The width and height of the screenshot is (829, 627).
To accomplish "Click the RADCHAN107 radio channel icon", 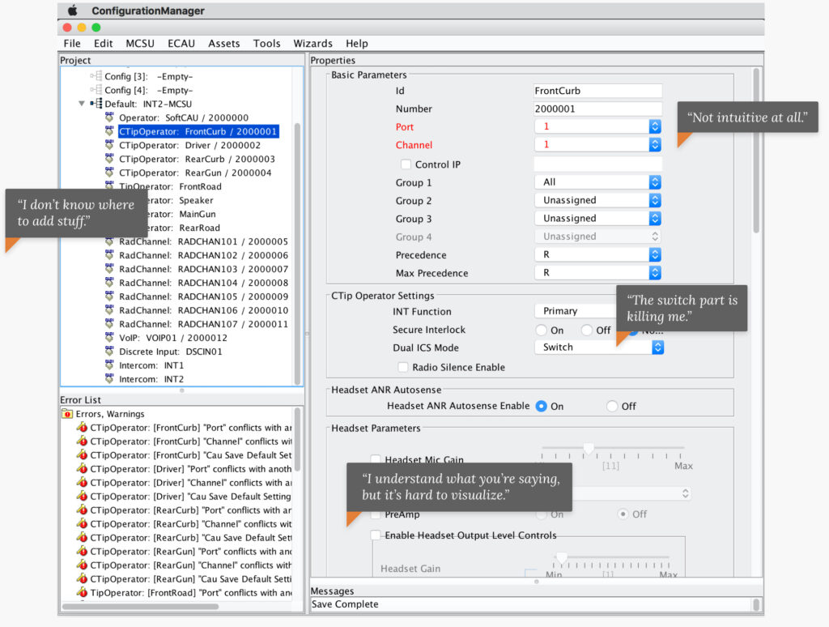I will [x=109, y=324].
